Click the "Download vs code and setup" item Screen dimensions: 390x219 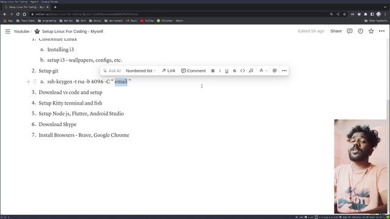pos(71,92)
